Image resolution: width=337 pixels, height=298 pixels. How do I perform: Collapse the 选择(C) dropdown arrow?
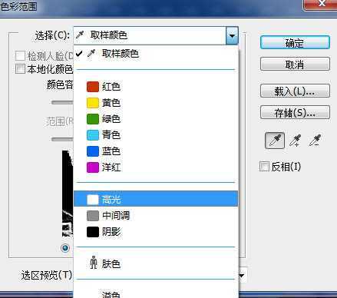tap(232, 35)
